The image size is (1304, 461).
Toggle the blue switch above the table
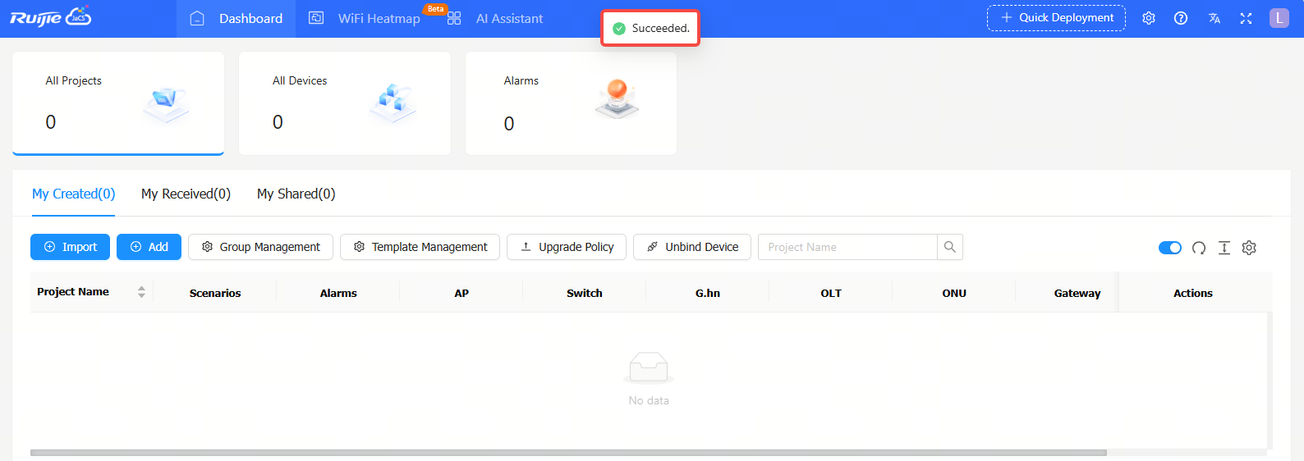tap(1169, 248)
